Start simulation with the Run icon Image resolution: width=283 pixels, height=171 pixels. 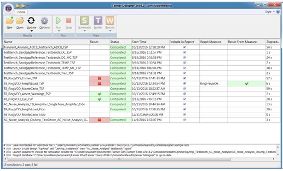click(x=58, y=21)
